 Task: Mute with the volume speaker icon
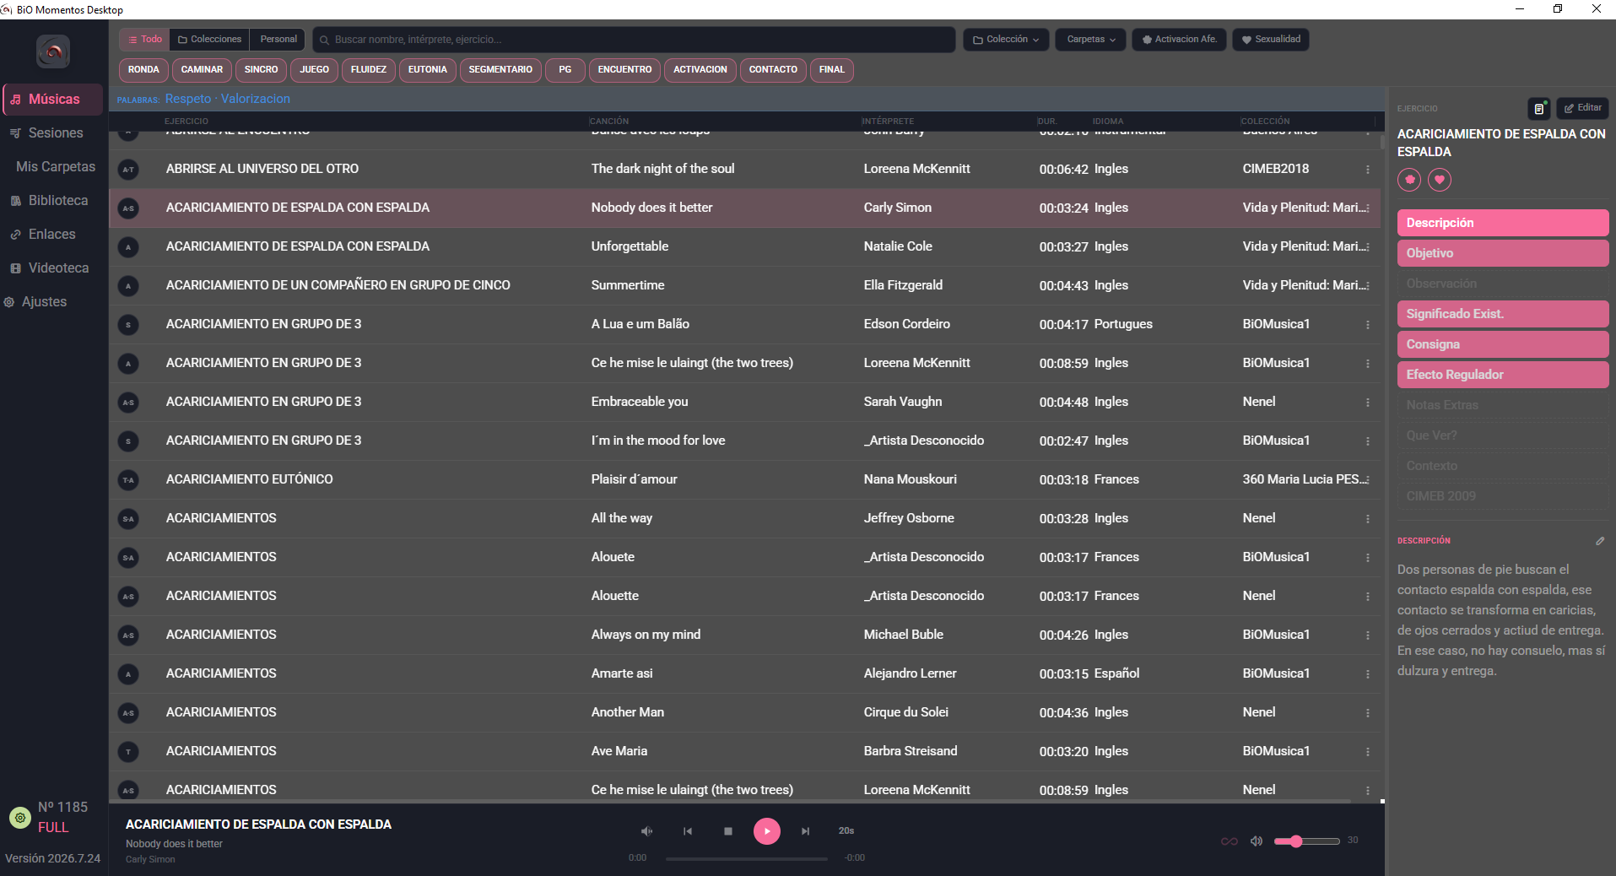pyautogui.click(x=1257, y=841)
